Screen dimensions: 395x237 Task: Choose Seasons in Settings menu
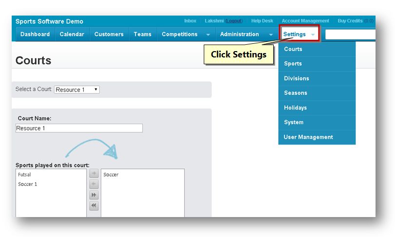tap(317, 93)
